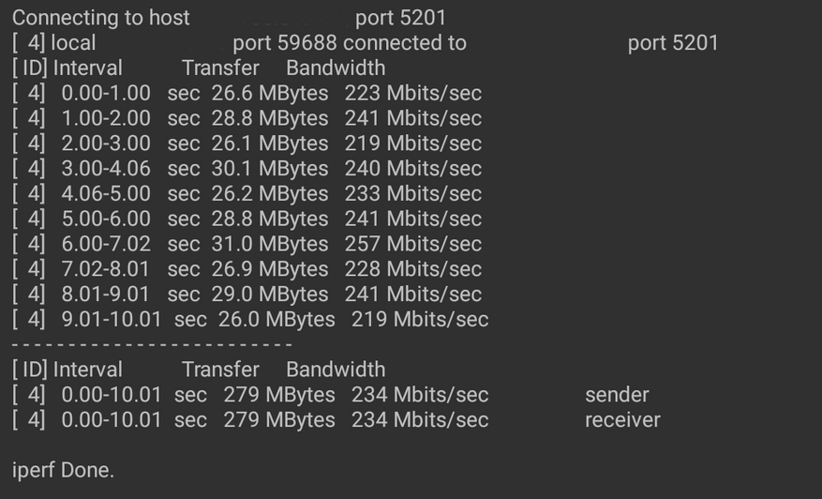Screen dimensions: 822x499
Task: Select the 5.00-6.00 interval entry
Action: (105, 219)
